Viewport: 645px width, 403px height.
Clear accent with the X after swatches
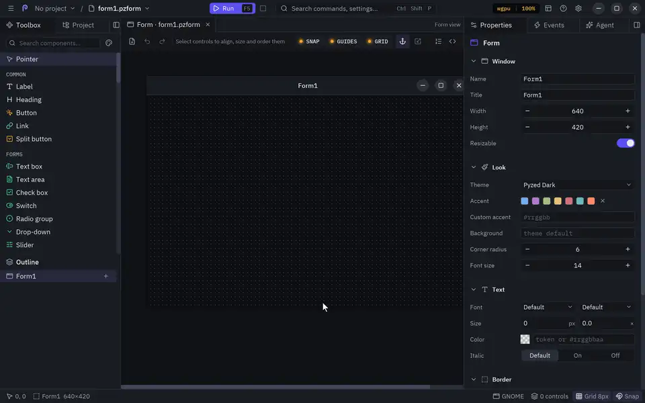[603, 201]
